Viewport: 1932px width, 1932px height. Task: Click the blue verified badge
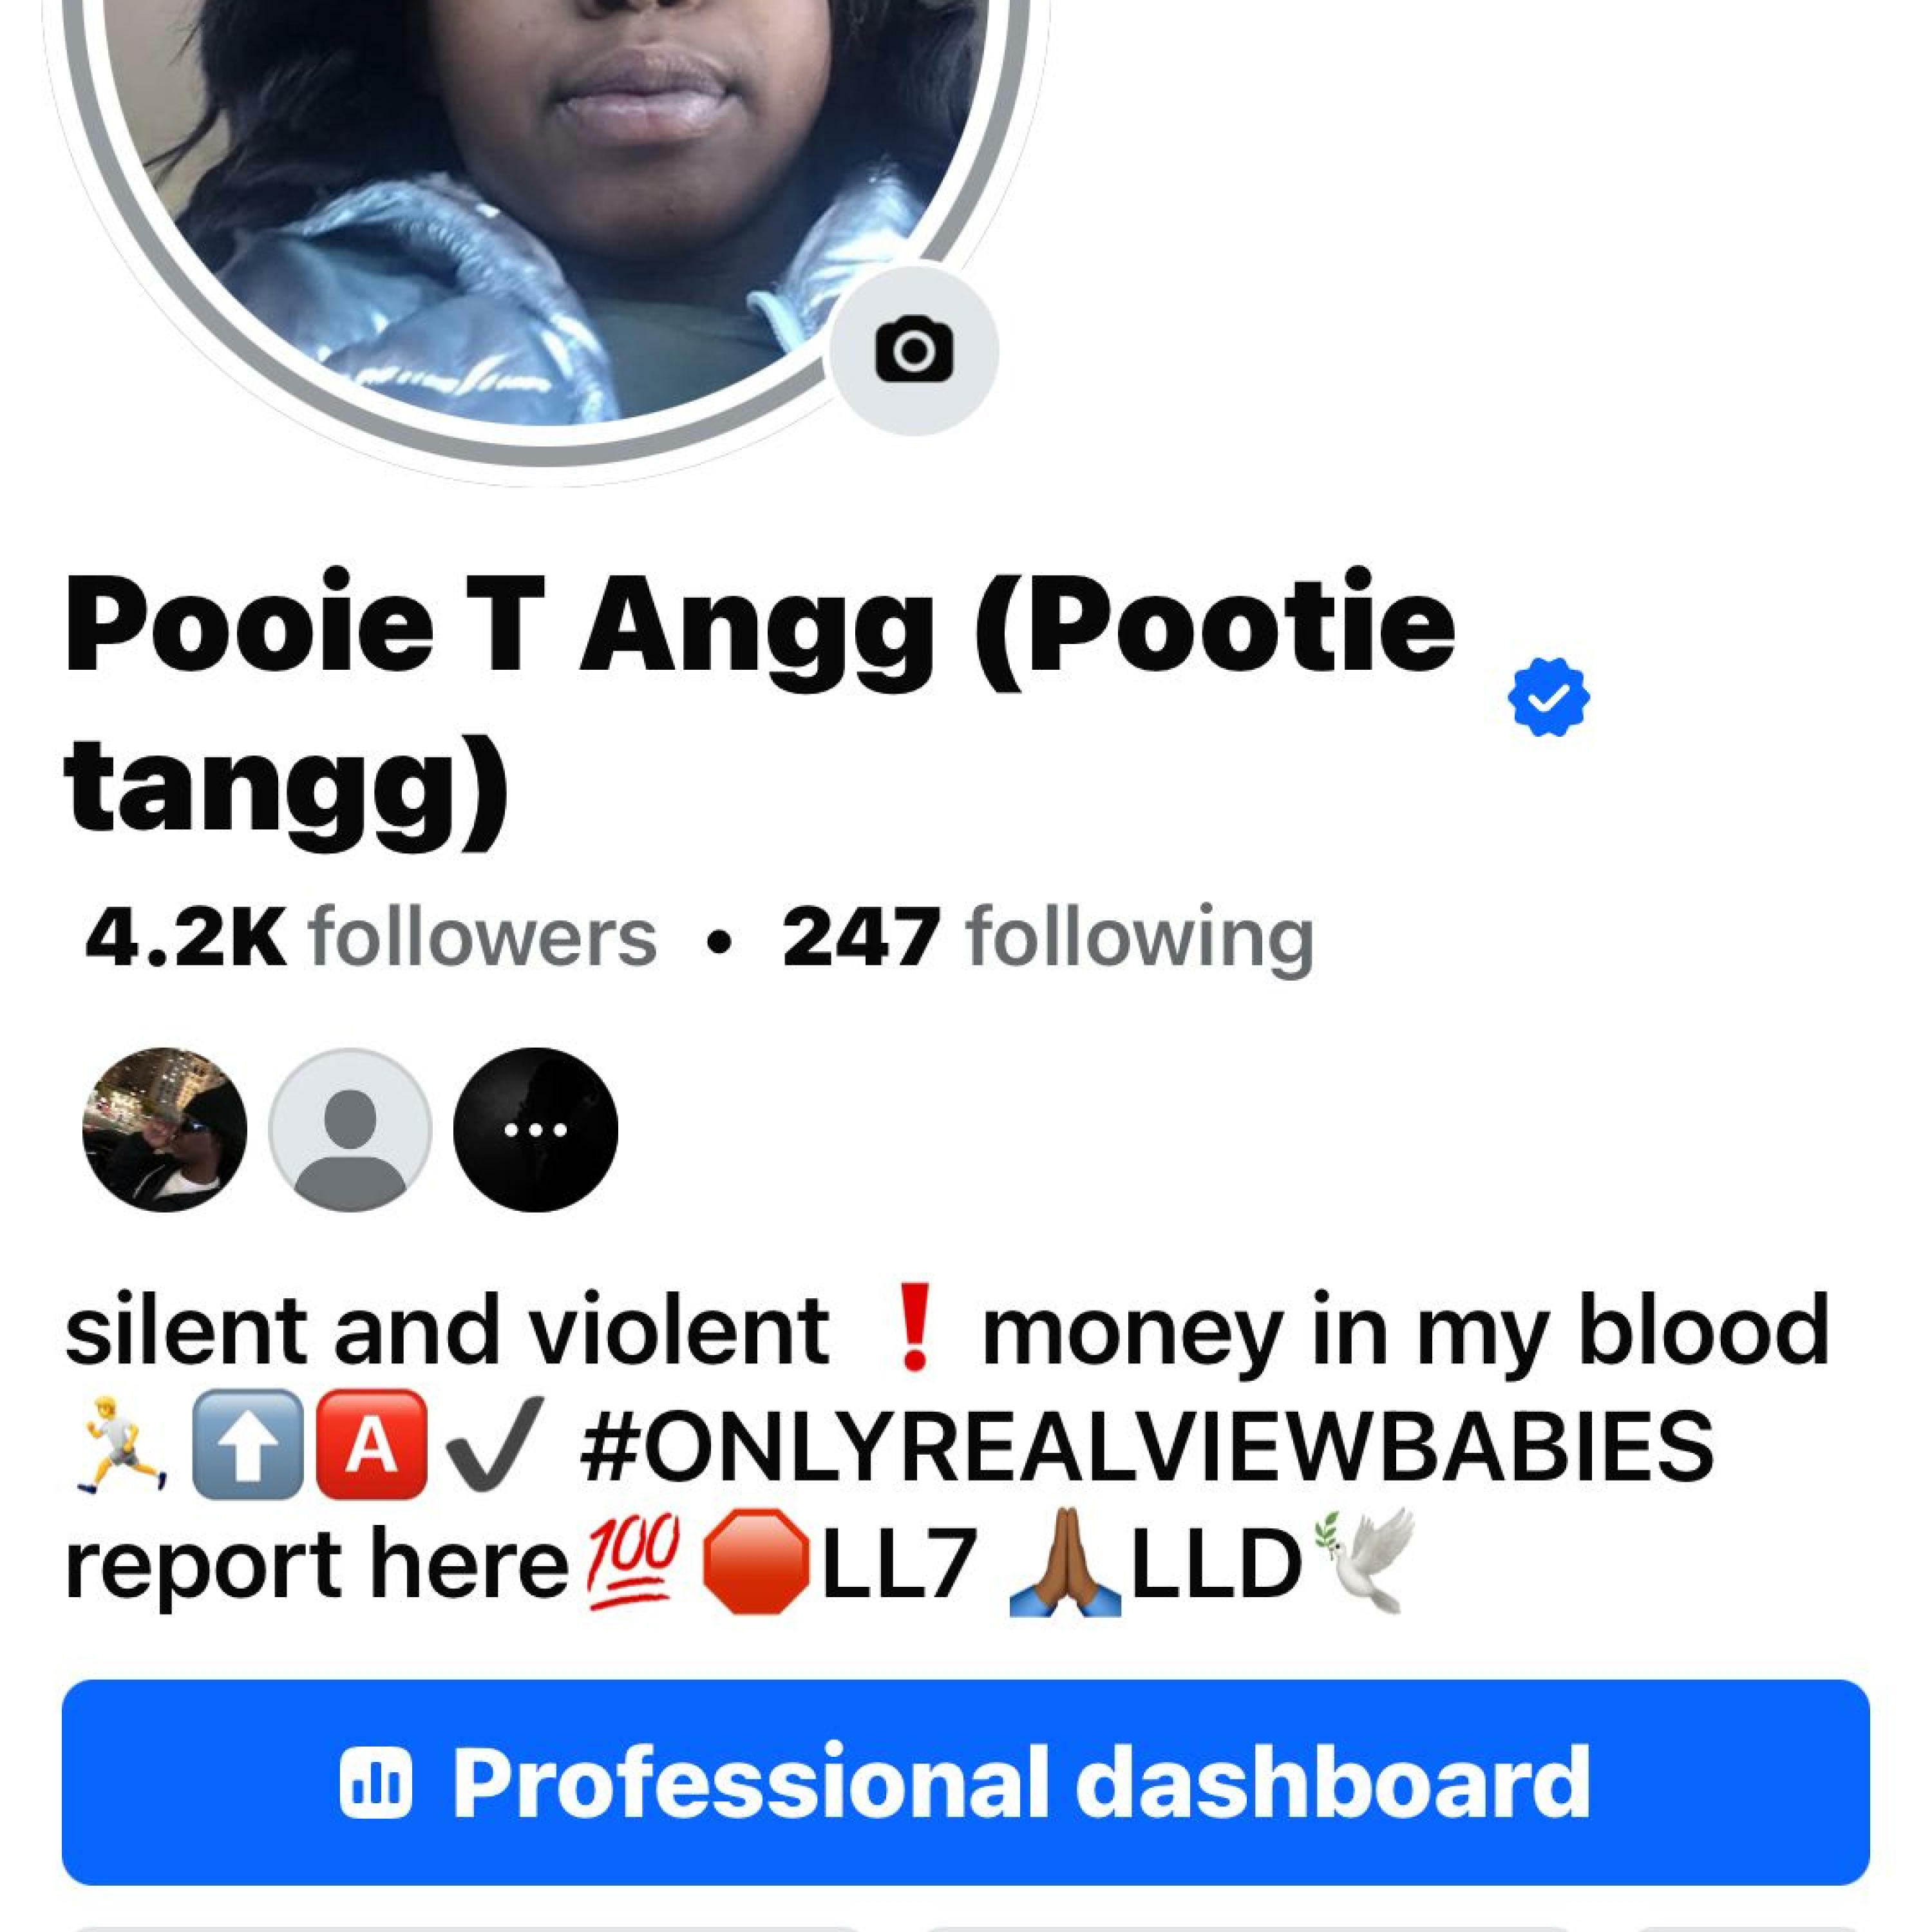(x=1548, y=697)
